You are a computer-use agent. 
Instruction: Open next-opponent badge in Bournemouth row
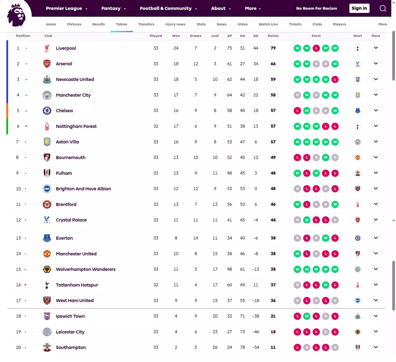357,158
